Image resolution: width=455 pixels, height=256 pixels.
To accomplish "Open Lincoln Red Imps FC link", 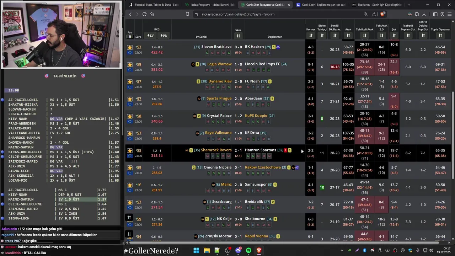I will tap(262, 64).
